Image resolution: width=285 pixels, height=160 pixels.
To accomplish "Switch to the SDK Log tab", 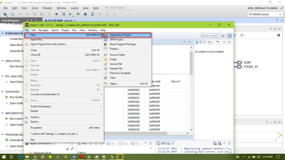I will [165, 143].
